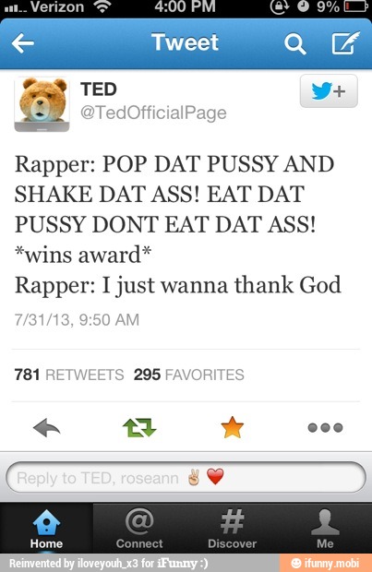Compose a new tweet with the quill icon
Image resolution: width=372 pixels, height=572 pixels.
coord(345,42)
